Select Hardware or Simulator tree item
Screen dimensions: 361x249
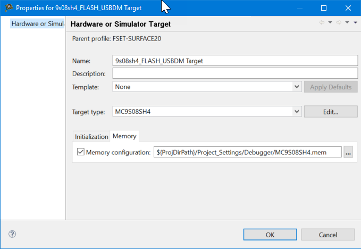coord(37,24)
